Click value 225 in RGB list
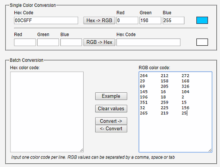Image resolution: width=220 pixels, height=167 pixels. [164, 108]
